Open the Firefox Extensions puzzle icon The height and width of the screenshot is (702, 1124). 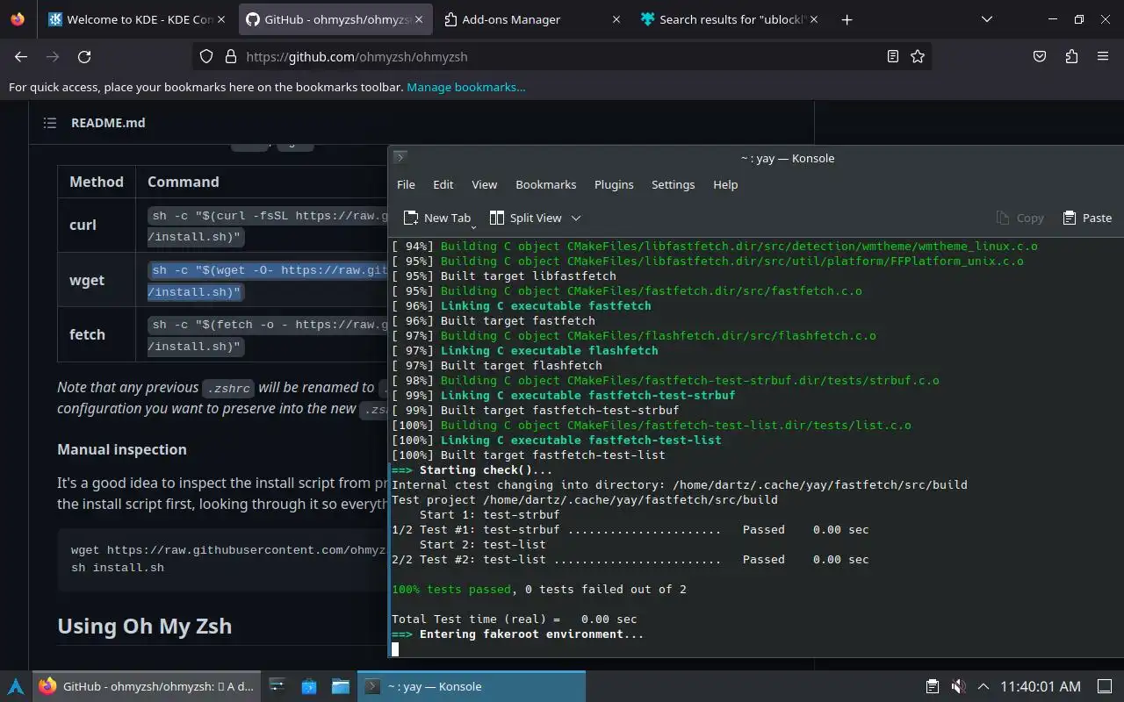pos(1071,56)
